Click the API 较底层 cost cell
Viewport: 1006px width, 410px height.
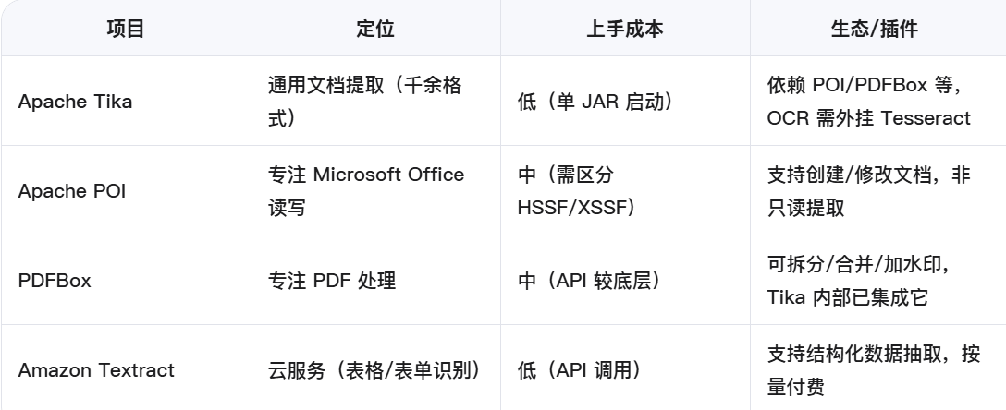(589, 281)
